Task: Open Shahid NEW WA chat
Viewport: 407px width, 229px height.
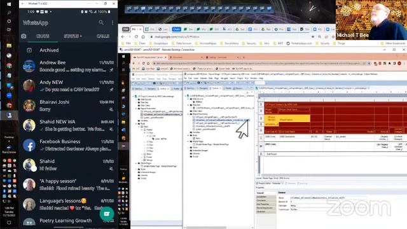Action: point(68,125)
